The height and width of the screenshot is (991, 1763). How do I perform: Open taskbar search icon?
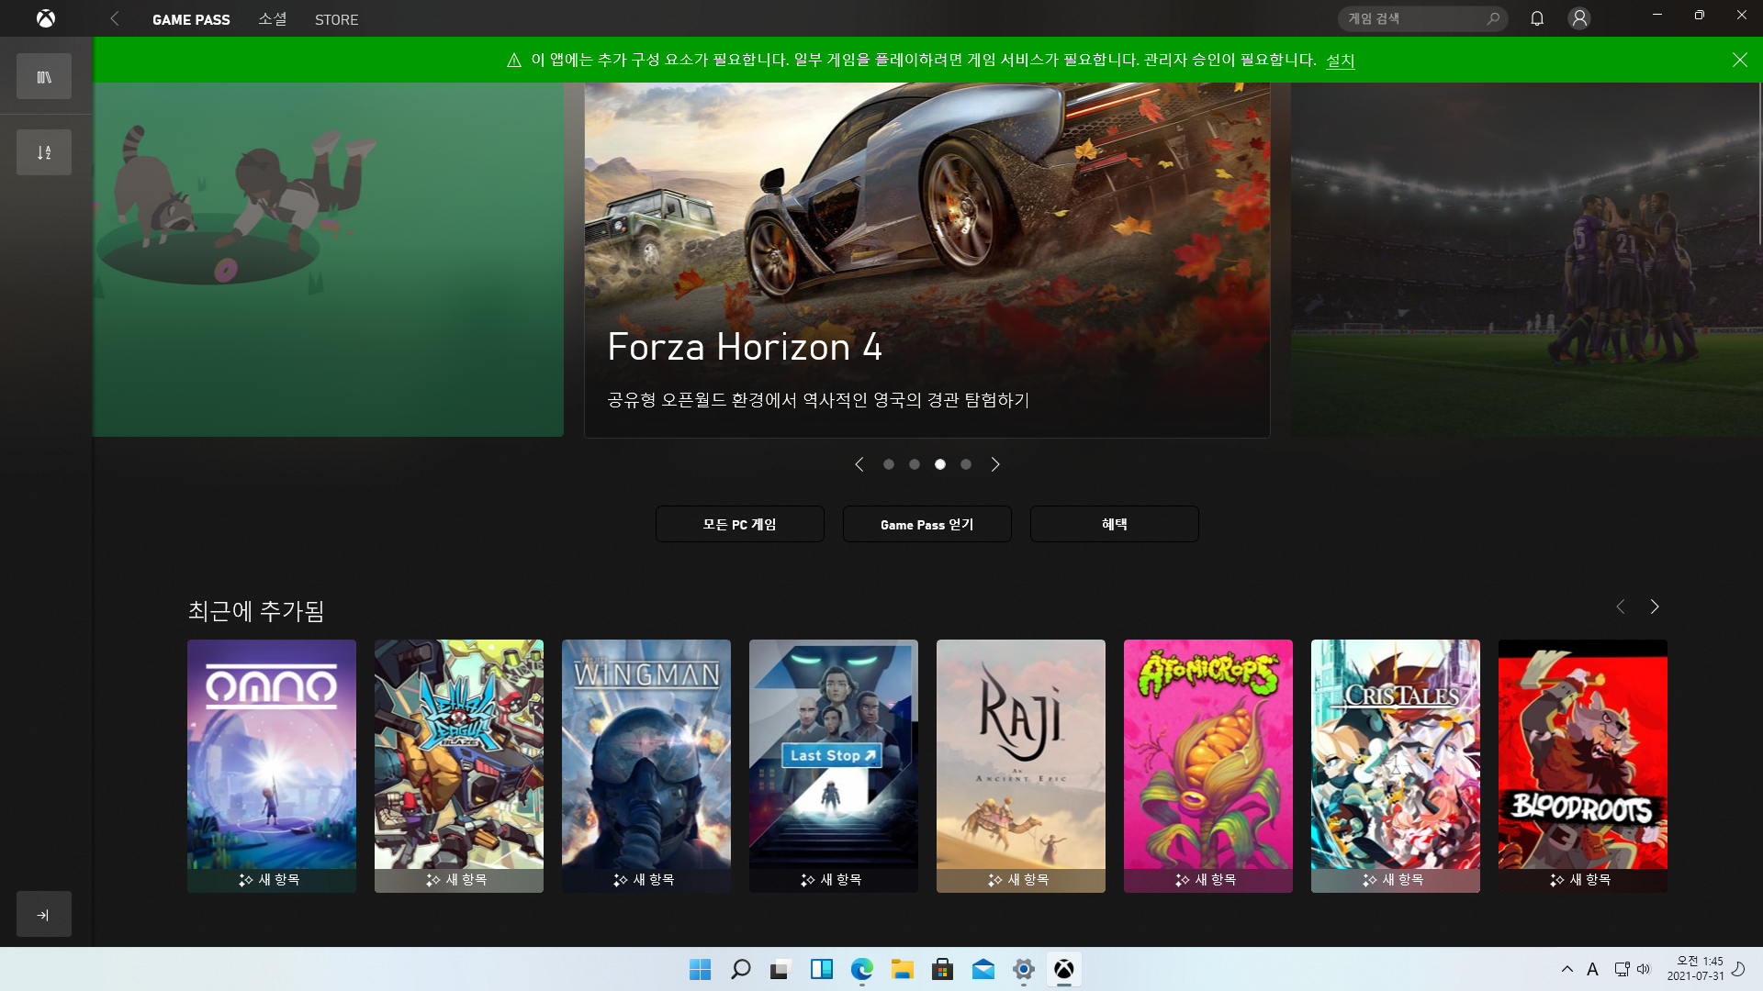740,969
